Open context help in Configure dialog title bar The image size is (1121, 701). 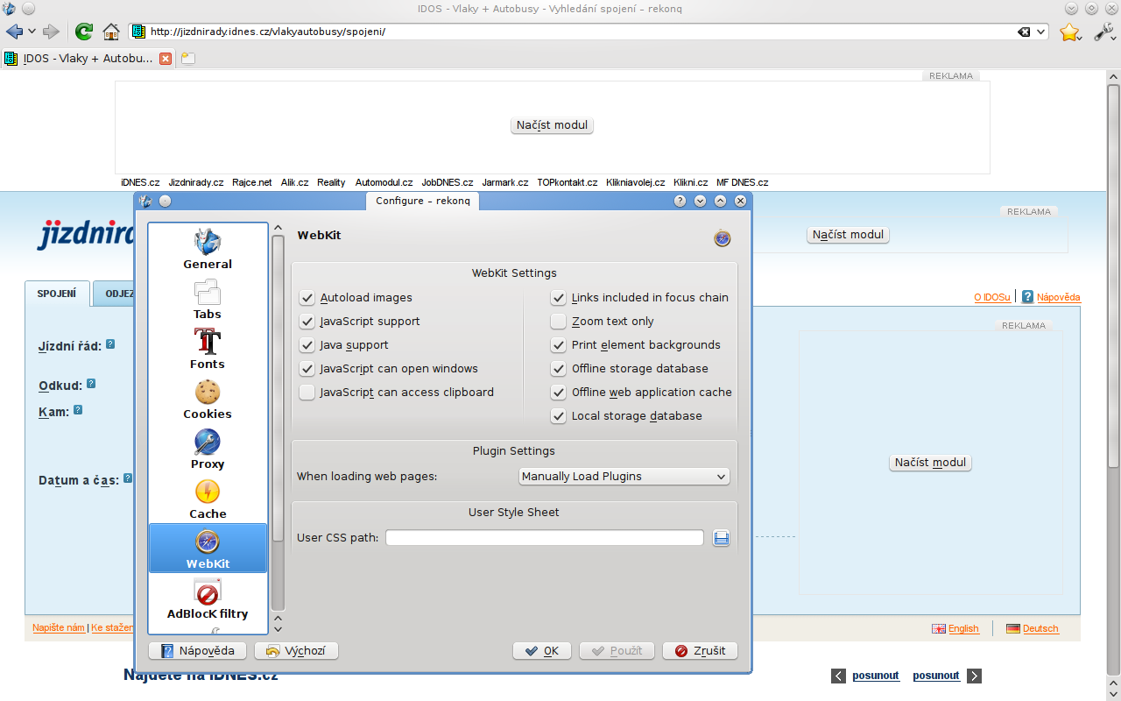[680, 201]
